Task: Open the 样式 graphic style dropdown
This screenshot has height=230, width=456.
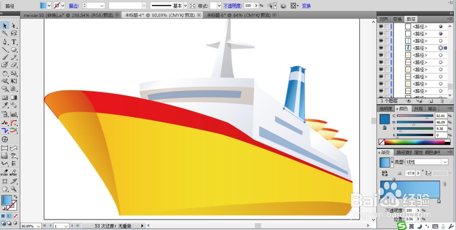Action: 219,5
